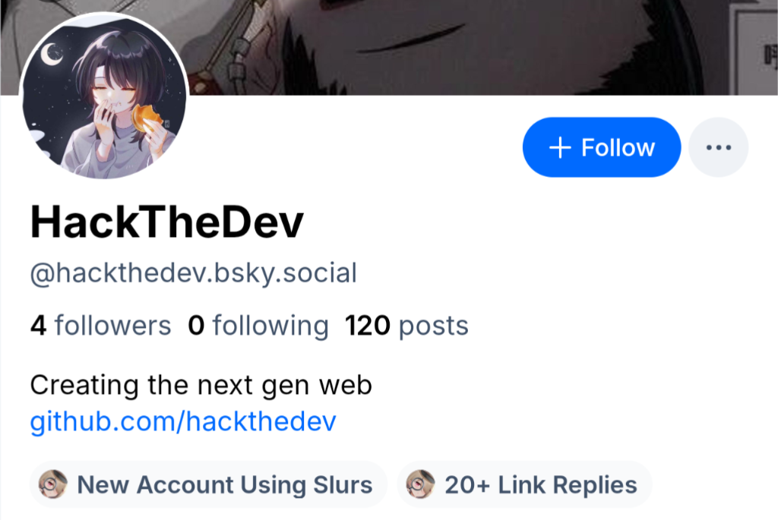Click the word following next to 0

click(x=270, y=326)
